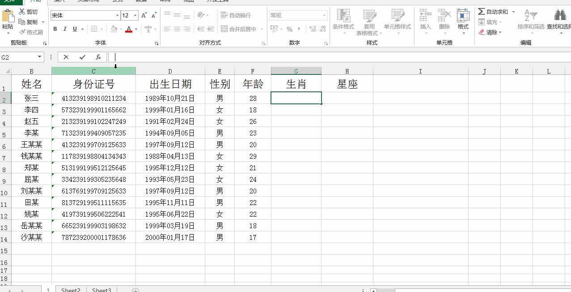Click the Paste (粘贴) clipboard icon
The height and width of the screenshot is (292, 571).
tap(8, 17)
